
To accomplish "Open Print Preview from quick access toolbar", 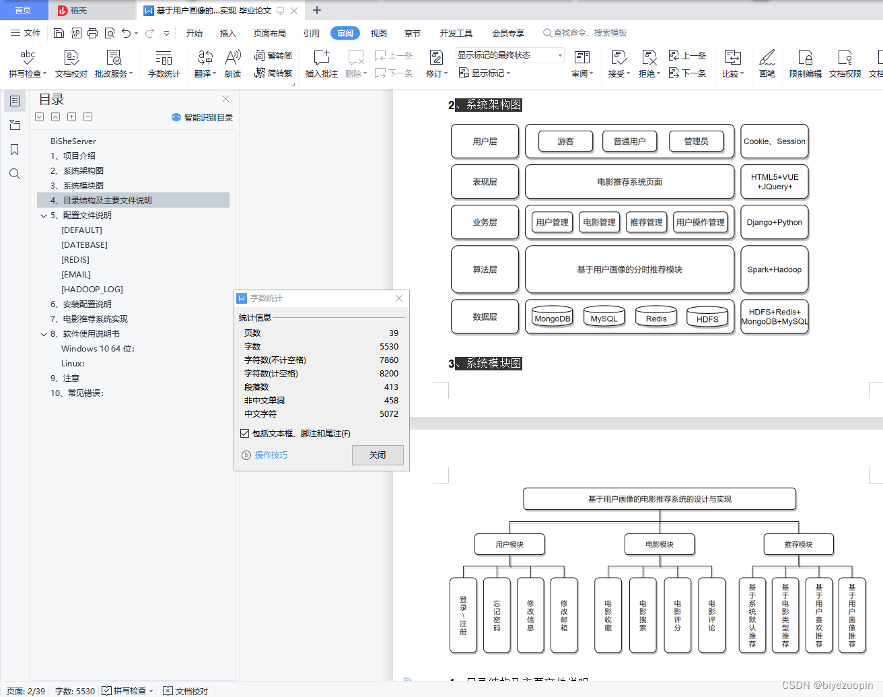I will (x=110, y=33).
